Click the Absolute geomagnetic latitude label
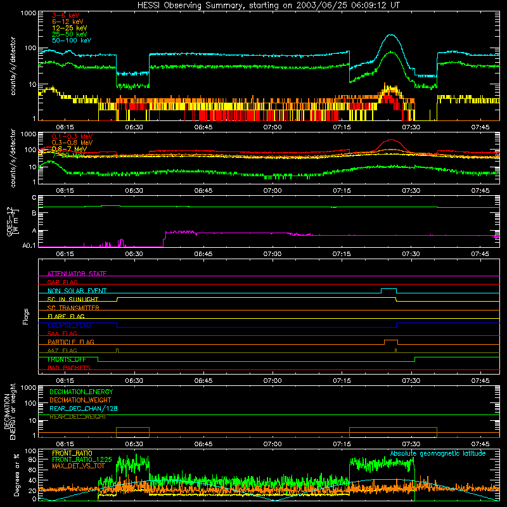The image size is (507, 507). coord(438,454)
